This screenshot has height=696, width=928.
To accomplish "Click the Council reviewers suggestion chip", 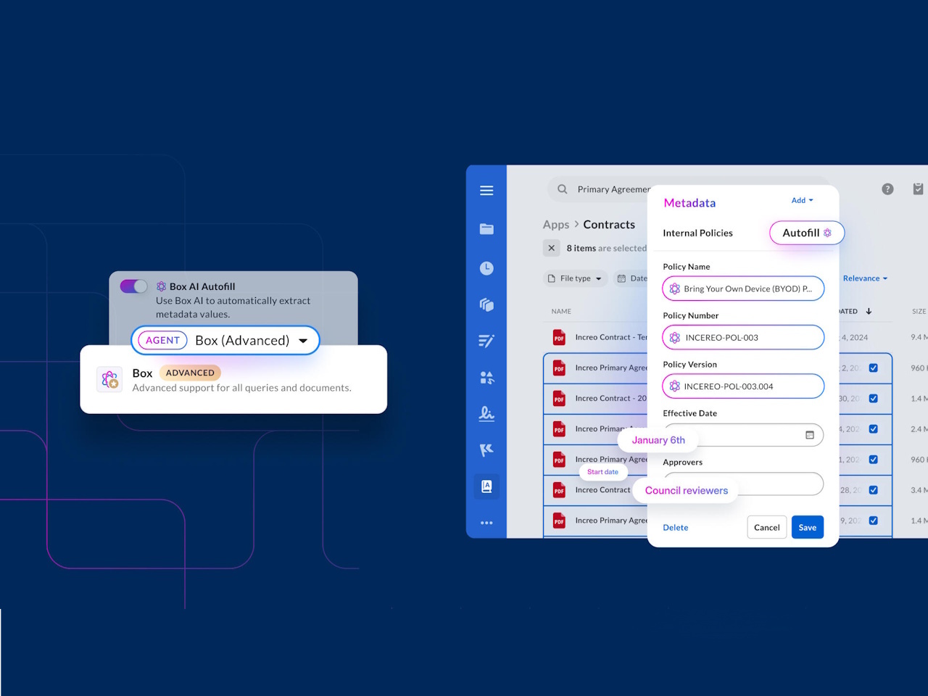I will coord(687,491).
